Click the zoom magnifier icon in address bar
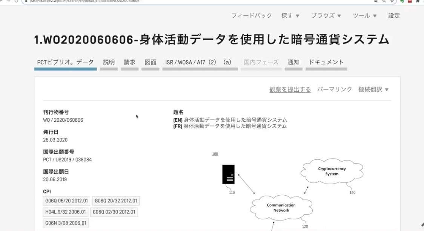The width and height of the screenshot is (424, 231). 384,1
